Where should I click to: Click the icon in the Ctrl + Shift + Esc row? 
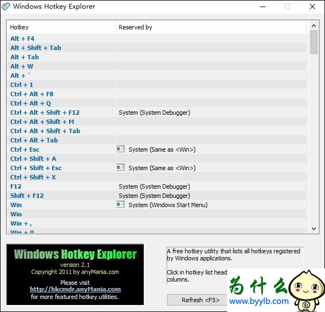120,167
